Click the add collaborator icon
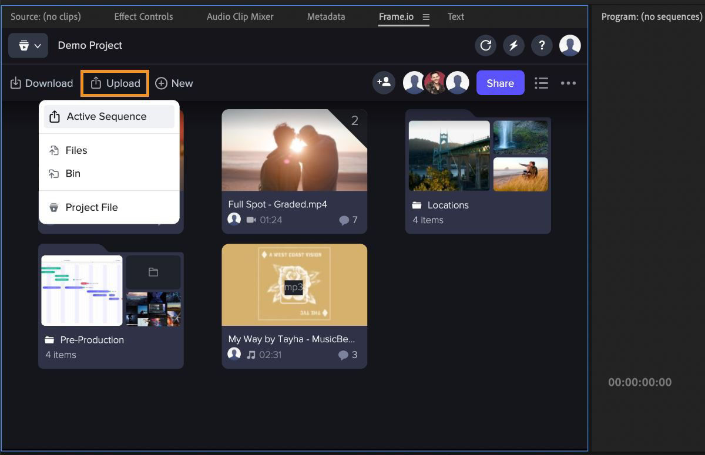Viewport: 705px width, 455px height. point(384,83)
